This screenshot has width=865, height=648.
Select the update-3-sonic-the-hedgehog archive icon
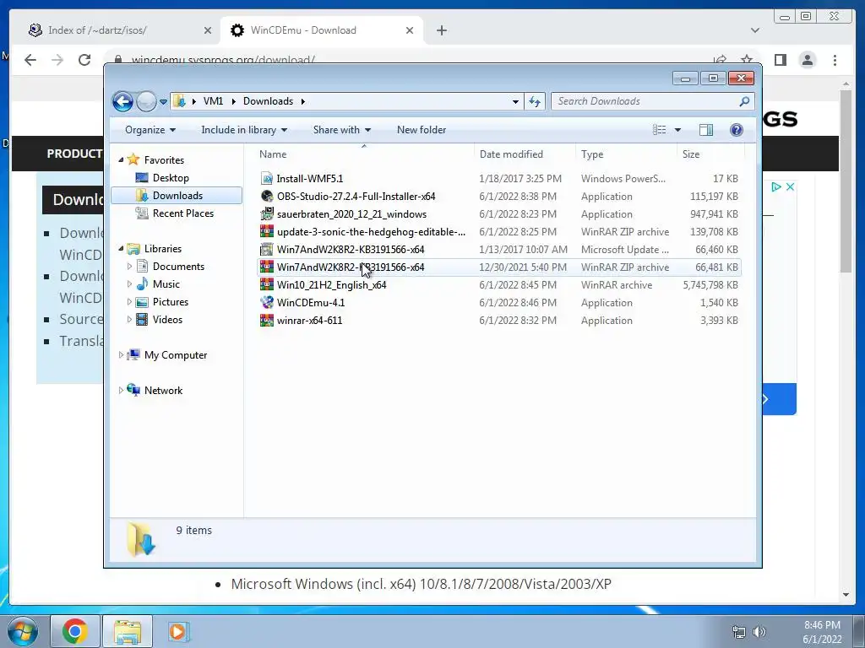pos(266,231)
